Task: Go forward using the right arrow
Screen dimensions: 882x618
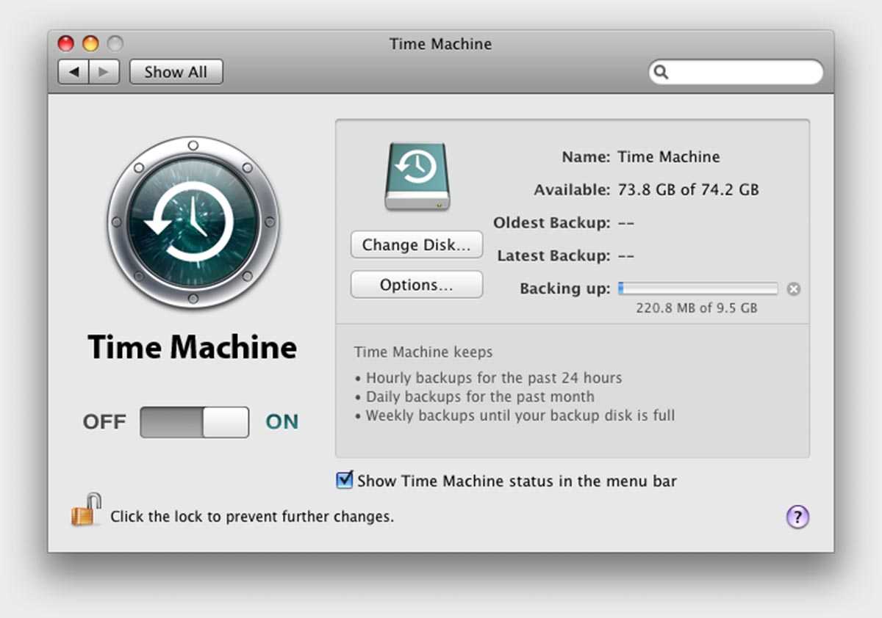Action: [x=104, y=72]
